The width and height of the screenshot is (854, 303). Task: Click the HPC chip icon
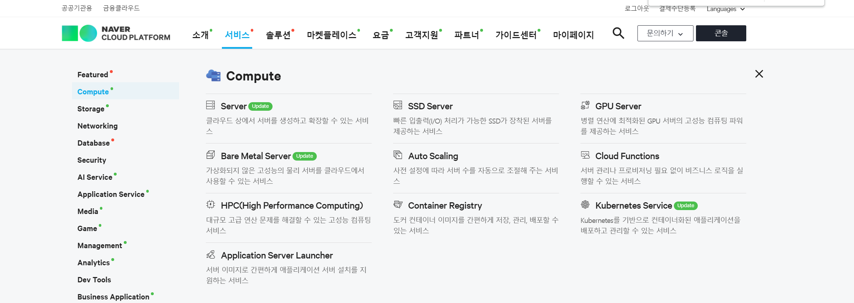(x=210, y=204)
